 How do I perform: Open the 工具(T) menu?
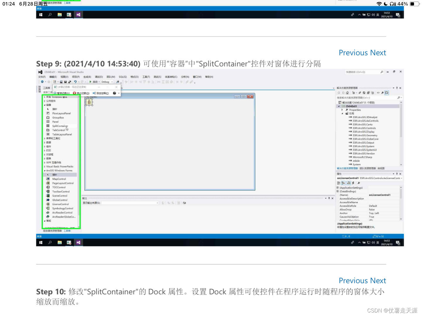click(146, 77)
